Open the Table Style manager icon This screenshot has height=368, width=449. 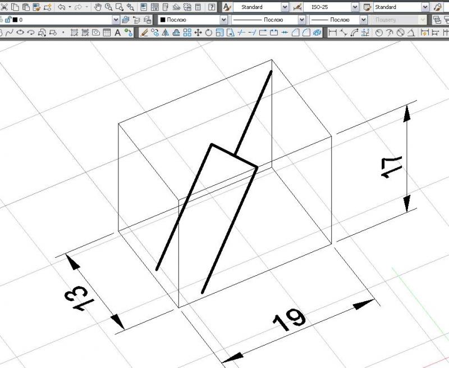[368, 7]
